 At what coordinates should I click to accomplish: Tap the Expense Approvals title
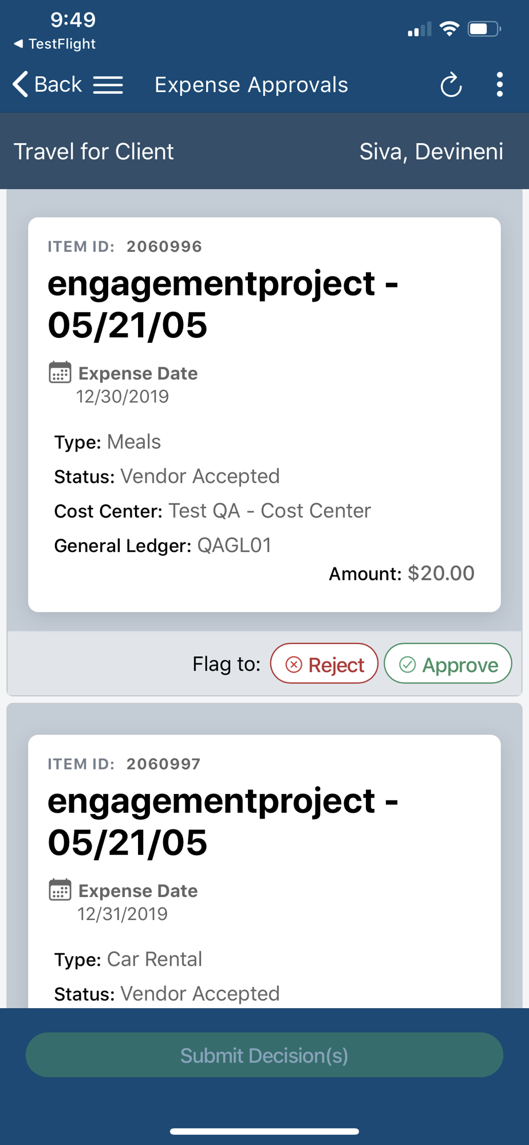pyautogui.click(x=251, y=85)
